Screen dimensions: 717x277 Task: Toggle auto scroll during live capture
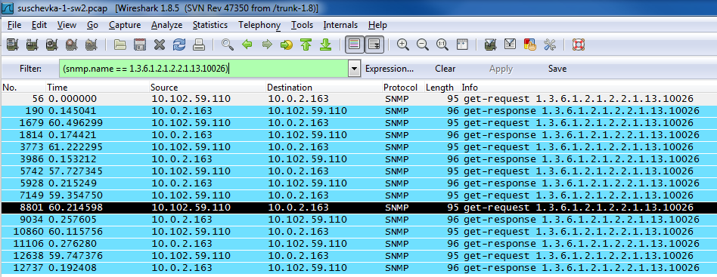click(374, 45)
